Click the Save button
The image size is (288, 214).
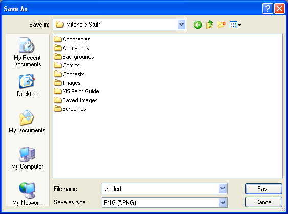pos(263,188)
